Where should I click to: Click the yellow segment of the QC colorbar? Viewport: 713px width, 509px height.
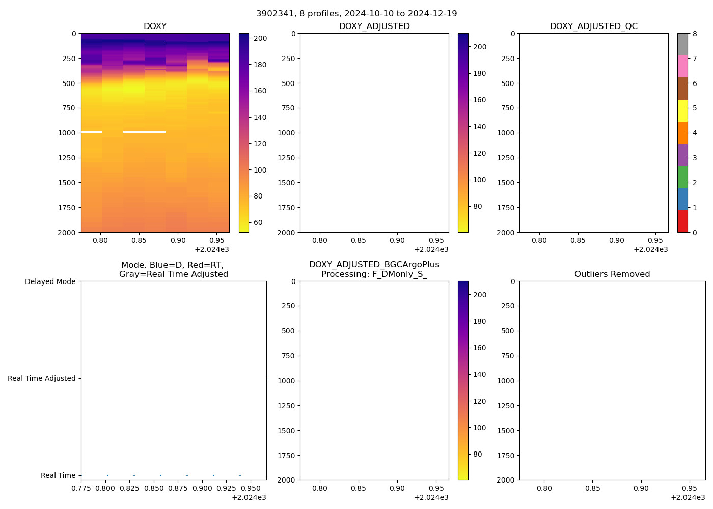682,110
